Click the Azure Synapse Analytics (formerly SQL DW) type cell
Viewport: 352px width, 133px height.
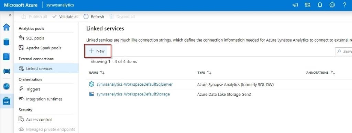235,85
